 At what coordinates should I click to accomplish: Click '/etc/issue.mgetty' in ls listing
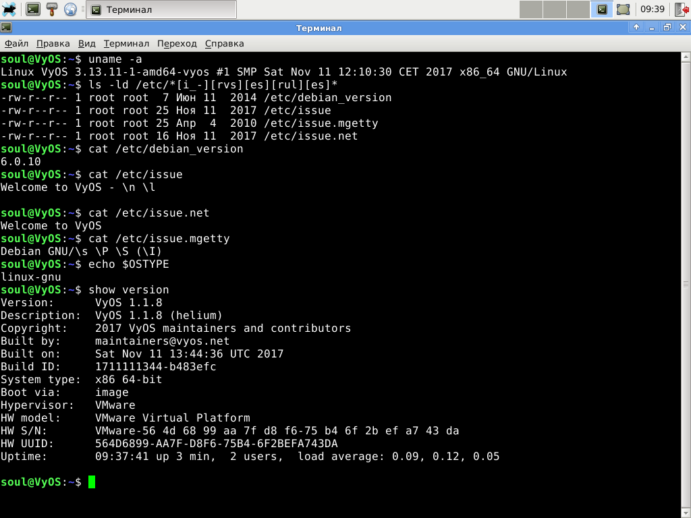tap(321, 123)
